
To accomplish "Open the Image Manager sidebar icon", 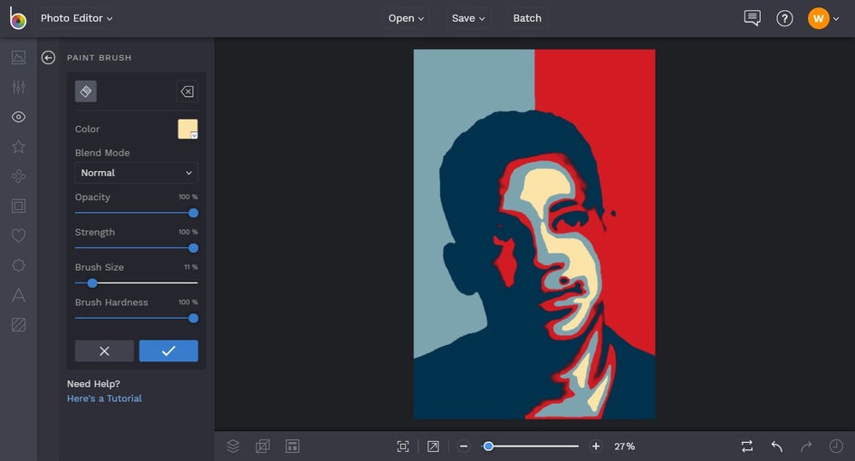I will pyautogui.click(x=18, y=57).
